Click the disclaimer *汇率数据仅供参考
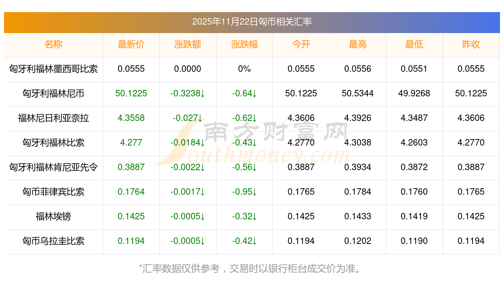The height and width of the screenshot is (281, 504). tap(180, 268)
